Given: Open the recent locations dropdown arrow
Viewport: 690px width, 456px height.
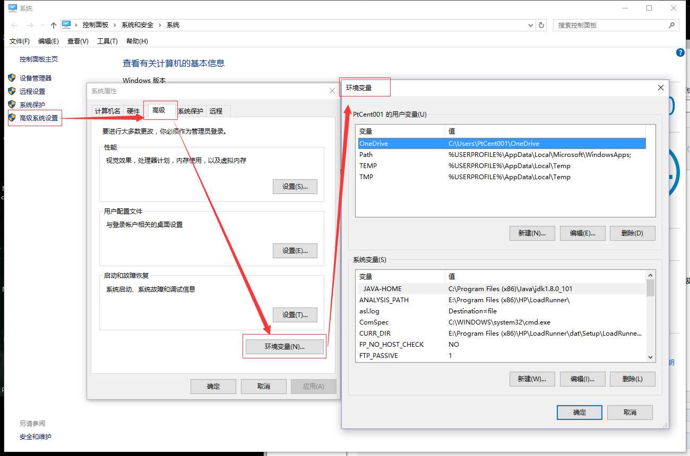Looking at the screenshot, I should point(42,25).
